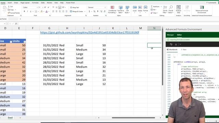
Task: Toggle Bold formatting
Action: pos(24,11)
